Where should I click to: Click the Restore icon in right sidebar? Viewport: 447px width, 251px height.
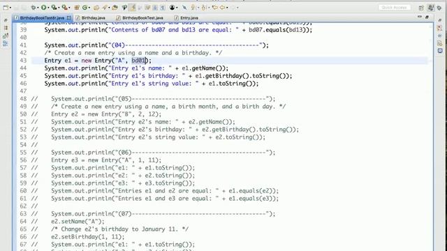tap(440, 20)
